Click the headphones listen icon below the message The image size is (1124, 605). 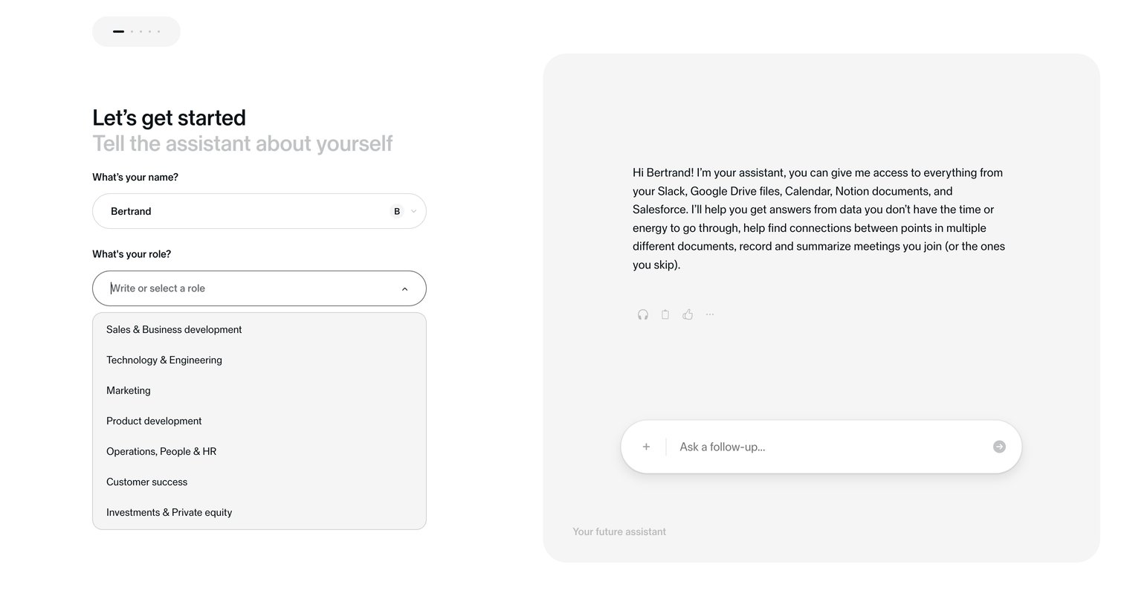643,314
